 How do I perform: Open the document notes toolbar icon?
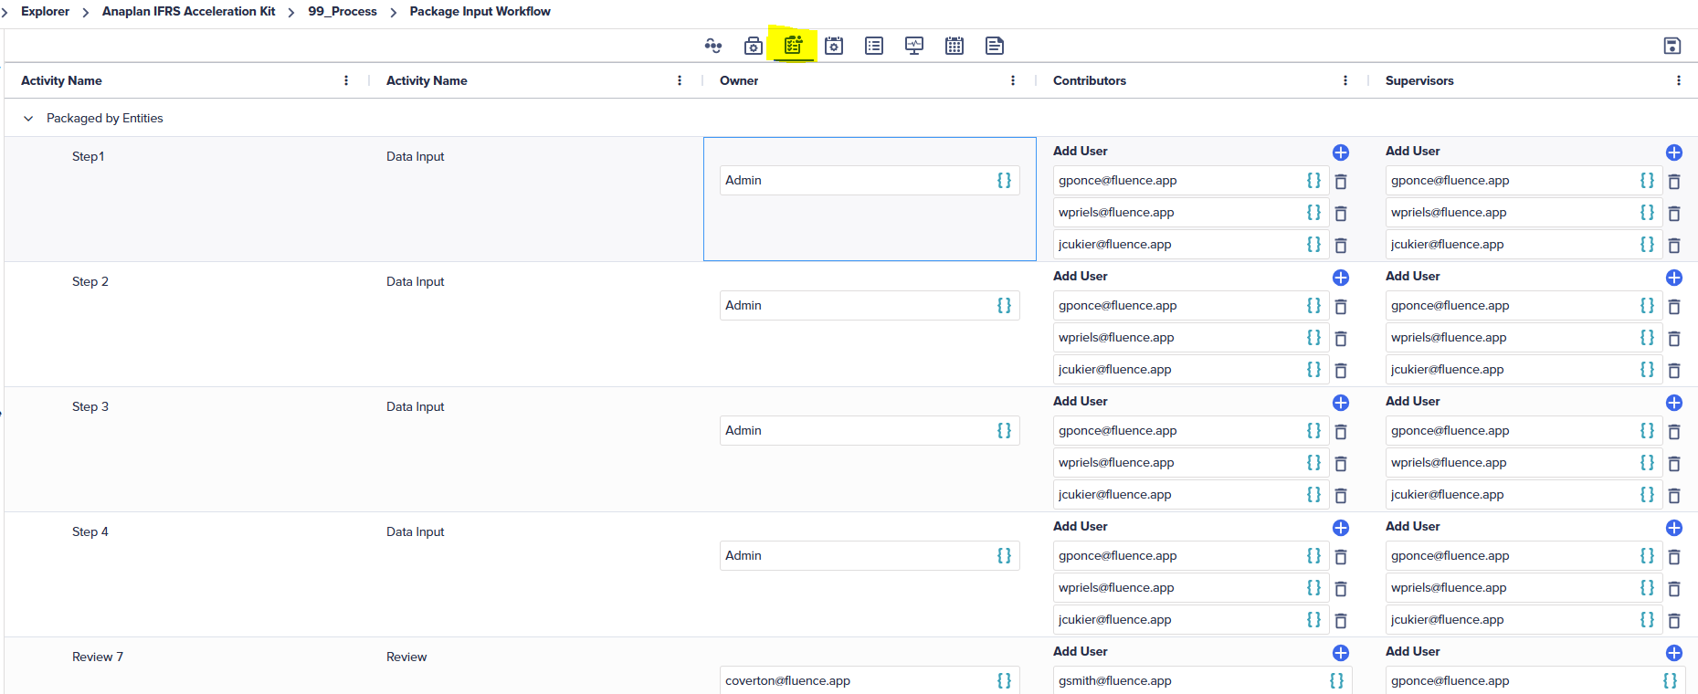995,46
